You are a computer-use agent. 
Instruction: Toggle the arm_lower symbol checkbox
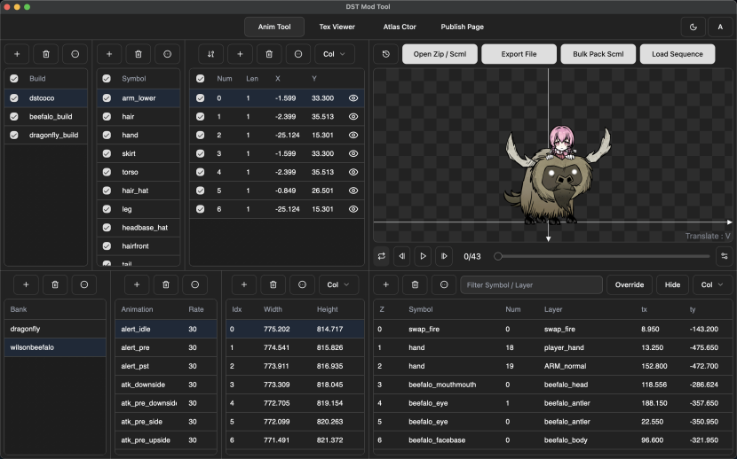[107, 98]
